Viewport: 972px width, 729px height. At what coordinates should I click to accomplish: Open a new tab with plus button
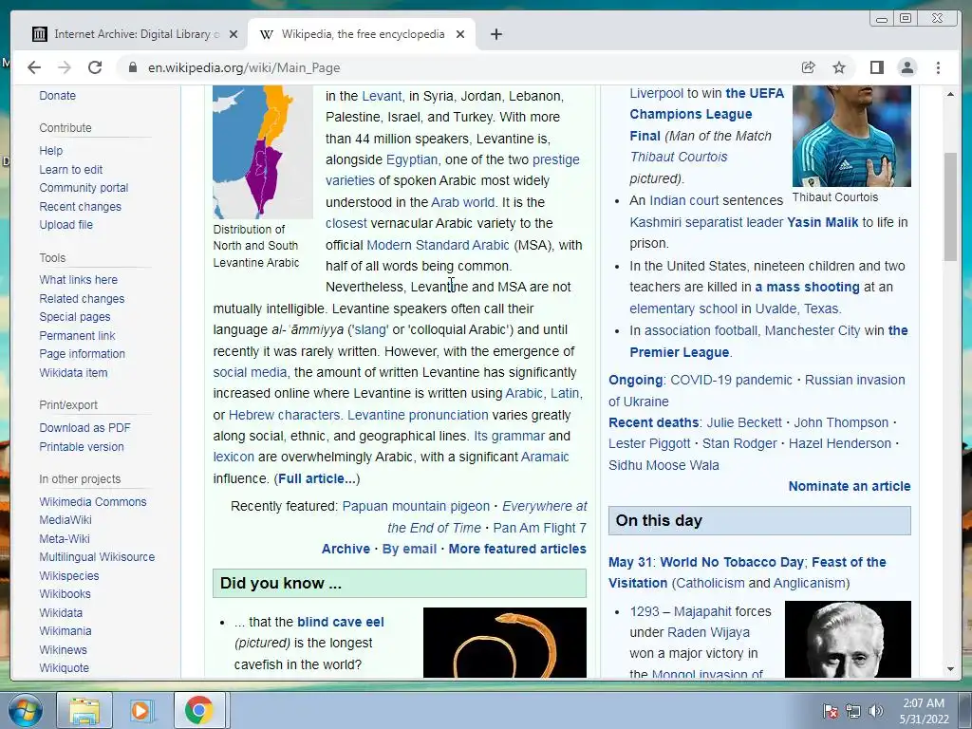point(495,34)
